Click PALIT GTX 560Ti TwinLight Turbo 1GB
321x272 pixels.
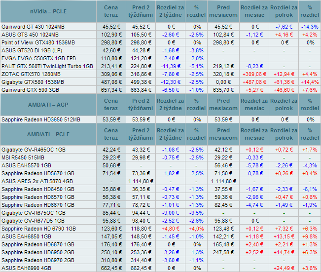pyautogui.click(x=47, y=67)
